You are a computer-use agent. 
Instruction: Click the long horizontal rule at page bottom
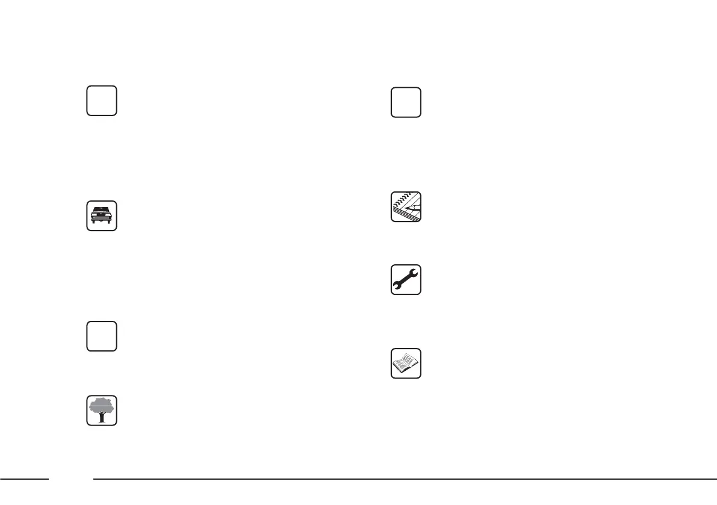(405, 479)
